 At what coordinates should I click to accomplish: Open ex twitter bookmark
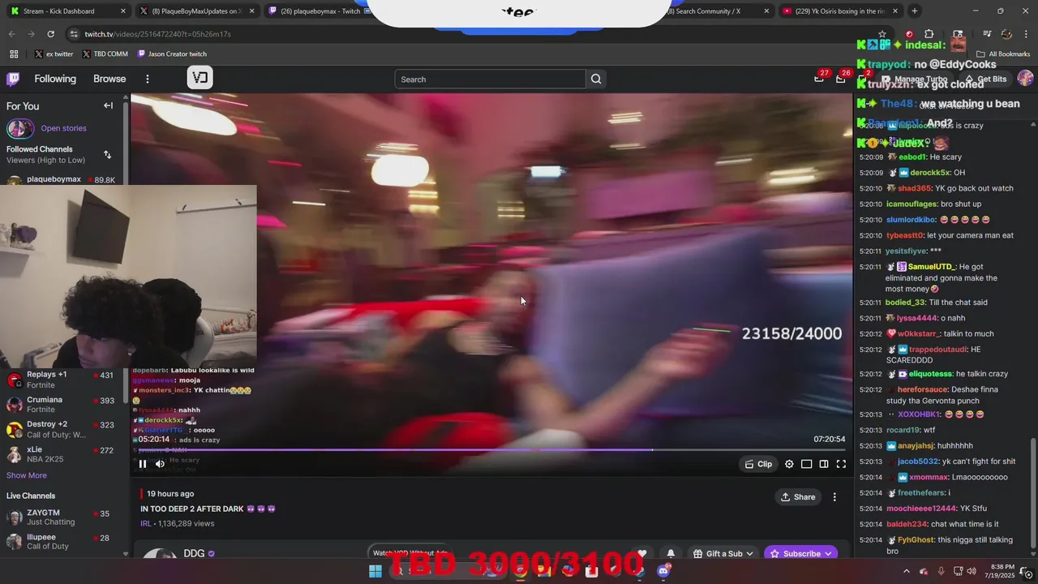tap(54, 54)
